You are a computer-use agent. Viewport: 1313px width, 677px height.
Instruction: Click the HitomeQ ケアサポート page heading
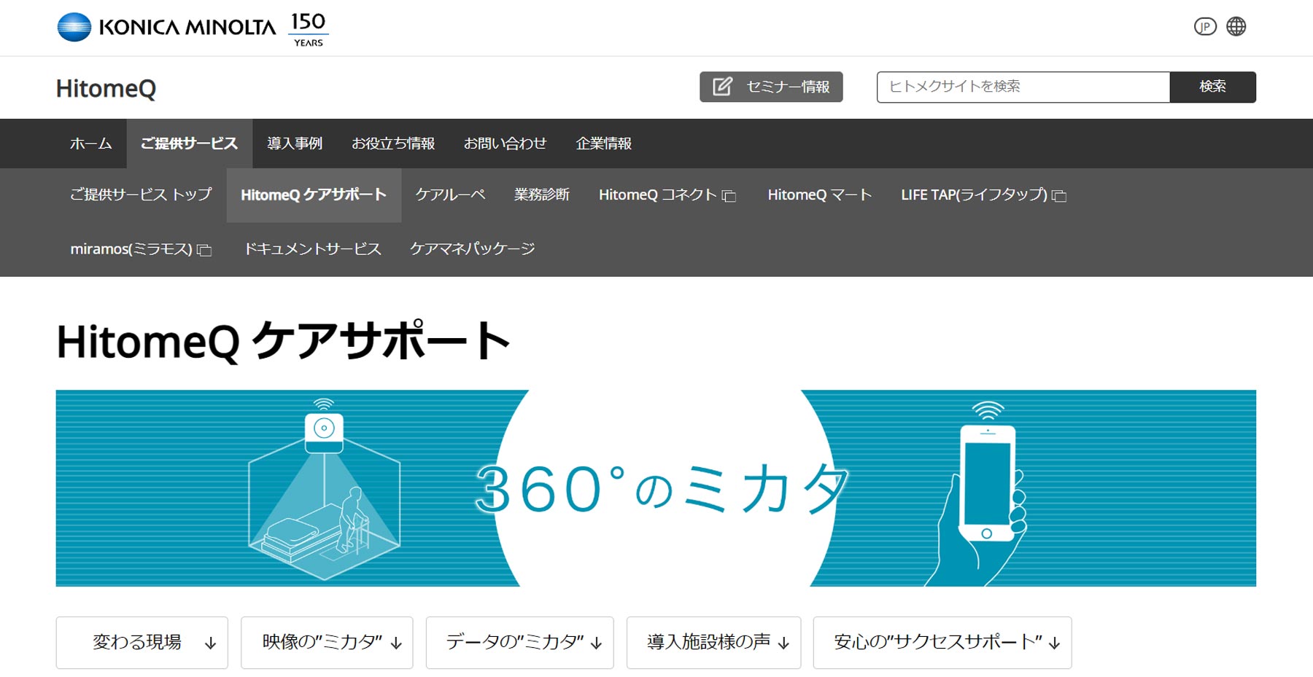pyautogui.click(x=283, y=341)
